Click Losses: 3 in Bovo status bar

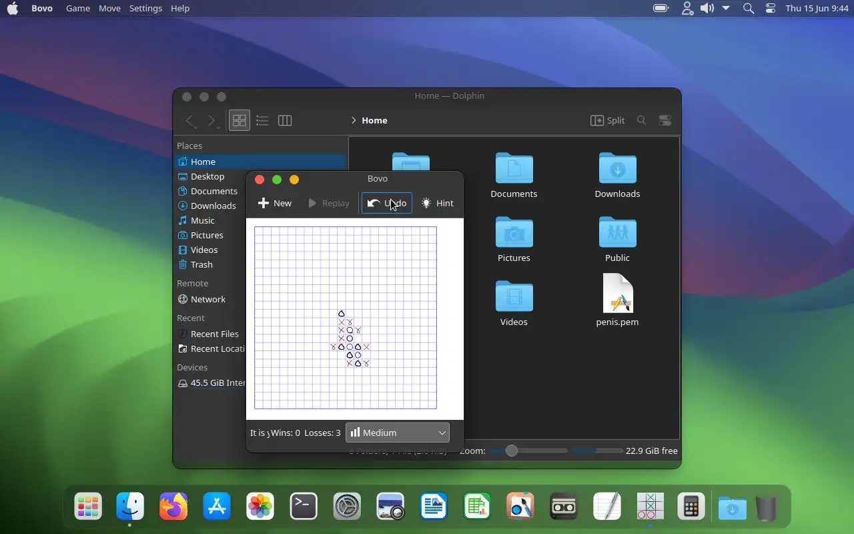click(x=322, y=433)
